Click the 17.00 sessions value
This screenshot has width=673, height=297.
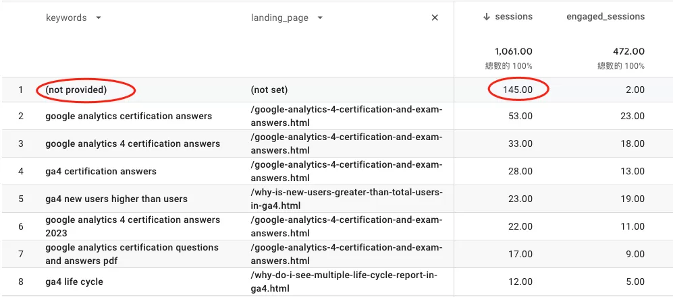tap(520, 254)
